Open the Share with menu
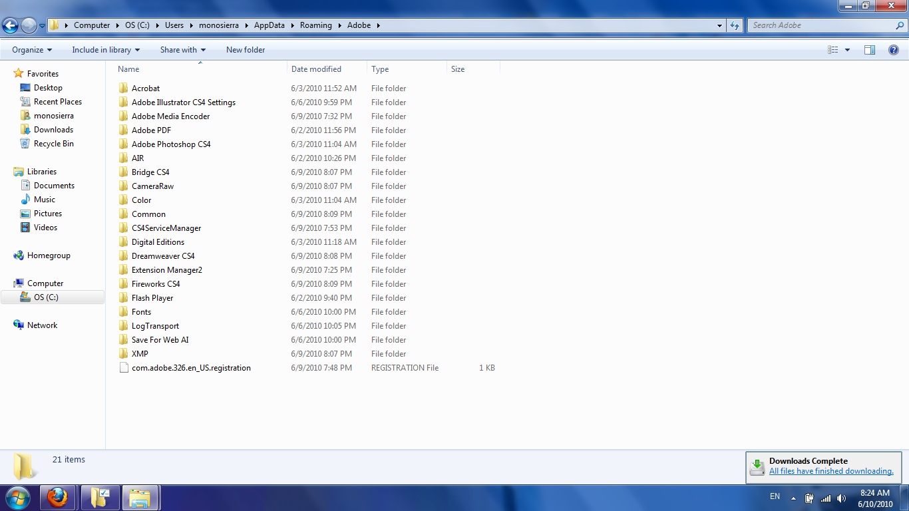This screenshot has height=511, width=909. click(183, 50)
